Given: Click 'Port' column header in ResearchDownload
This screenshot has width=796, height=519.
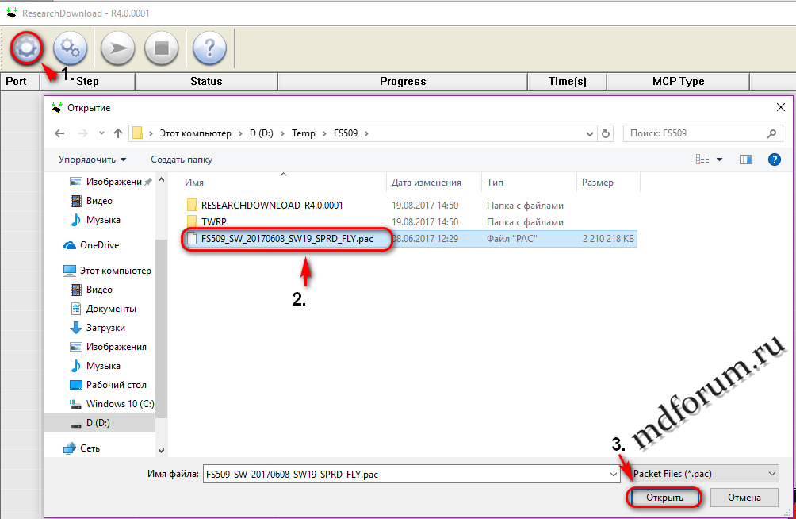Looking at the screenshot, I should click(21, 81).
